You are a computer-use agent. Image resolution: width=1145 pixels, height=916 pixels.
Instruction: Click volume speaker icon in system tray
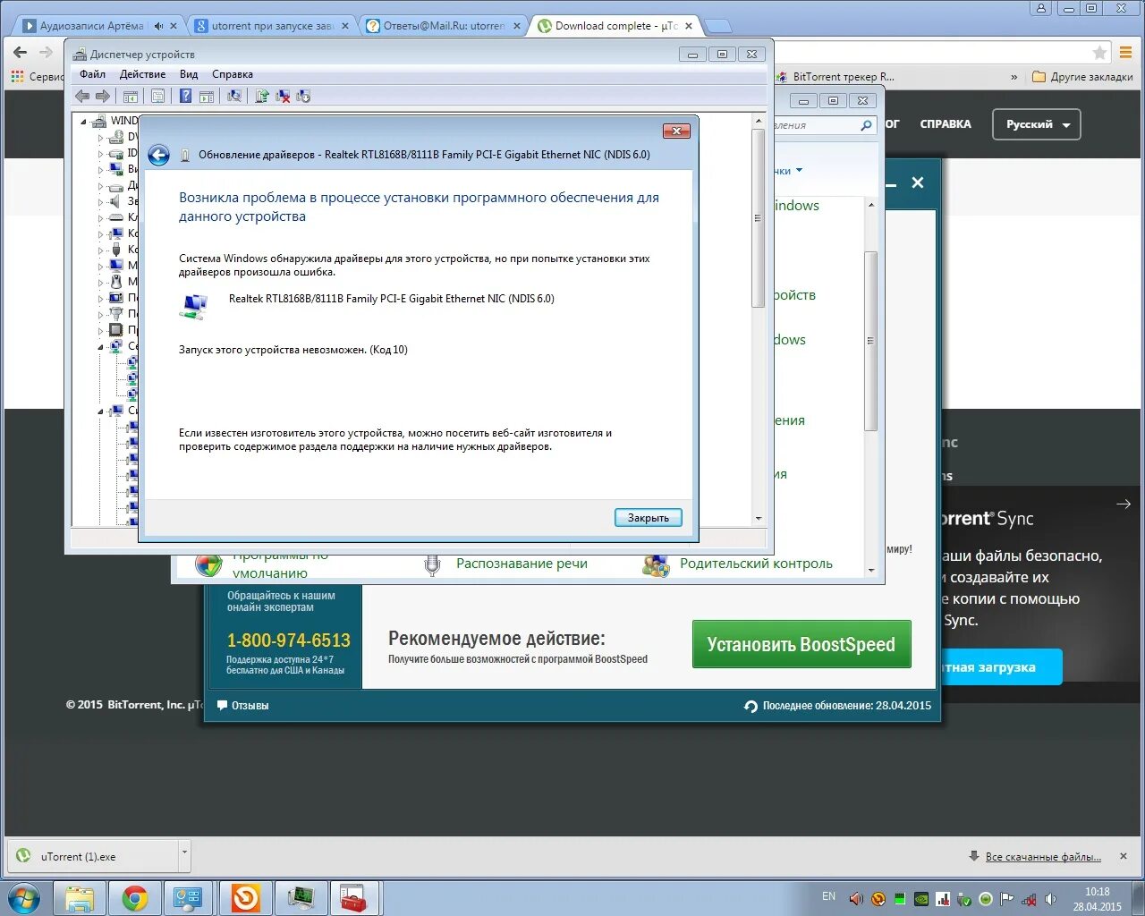[1051, 899]
